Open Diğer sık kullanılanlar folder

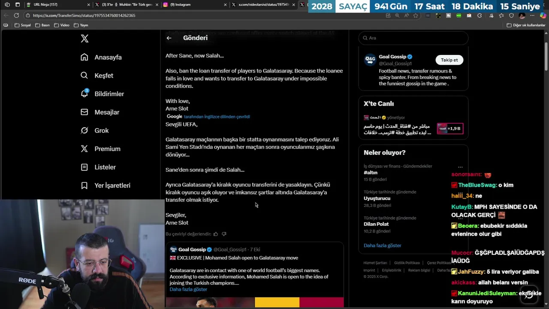tap(526, 25)
